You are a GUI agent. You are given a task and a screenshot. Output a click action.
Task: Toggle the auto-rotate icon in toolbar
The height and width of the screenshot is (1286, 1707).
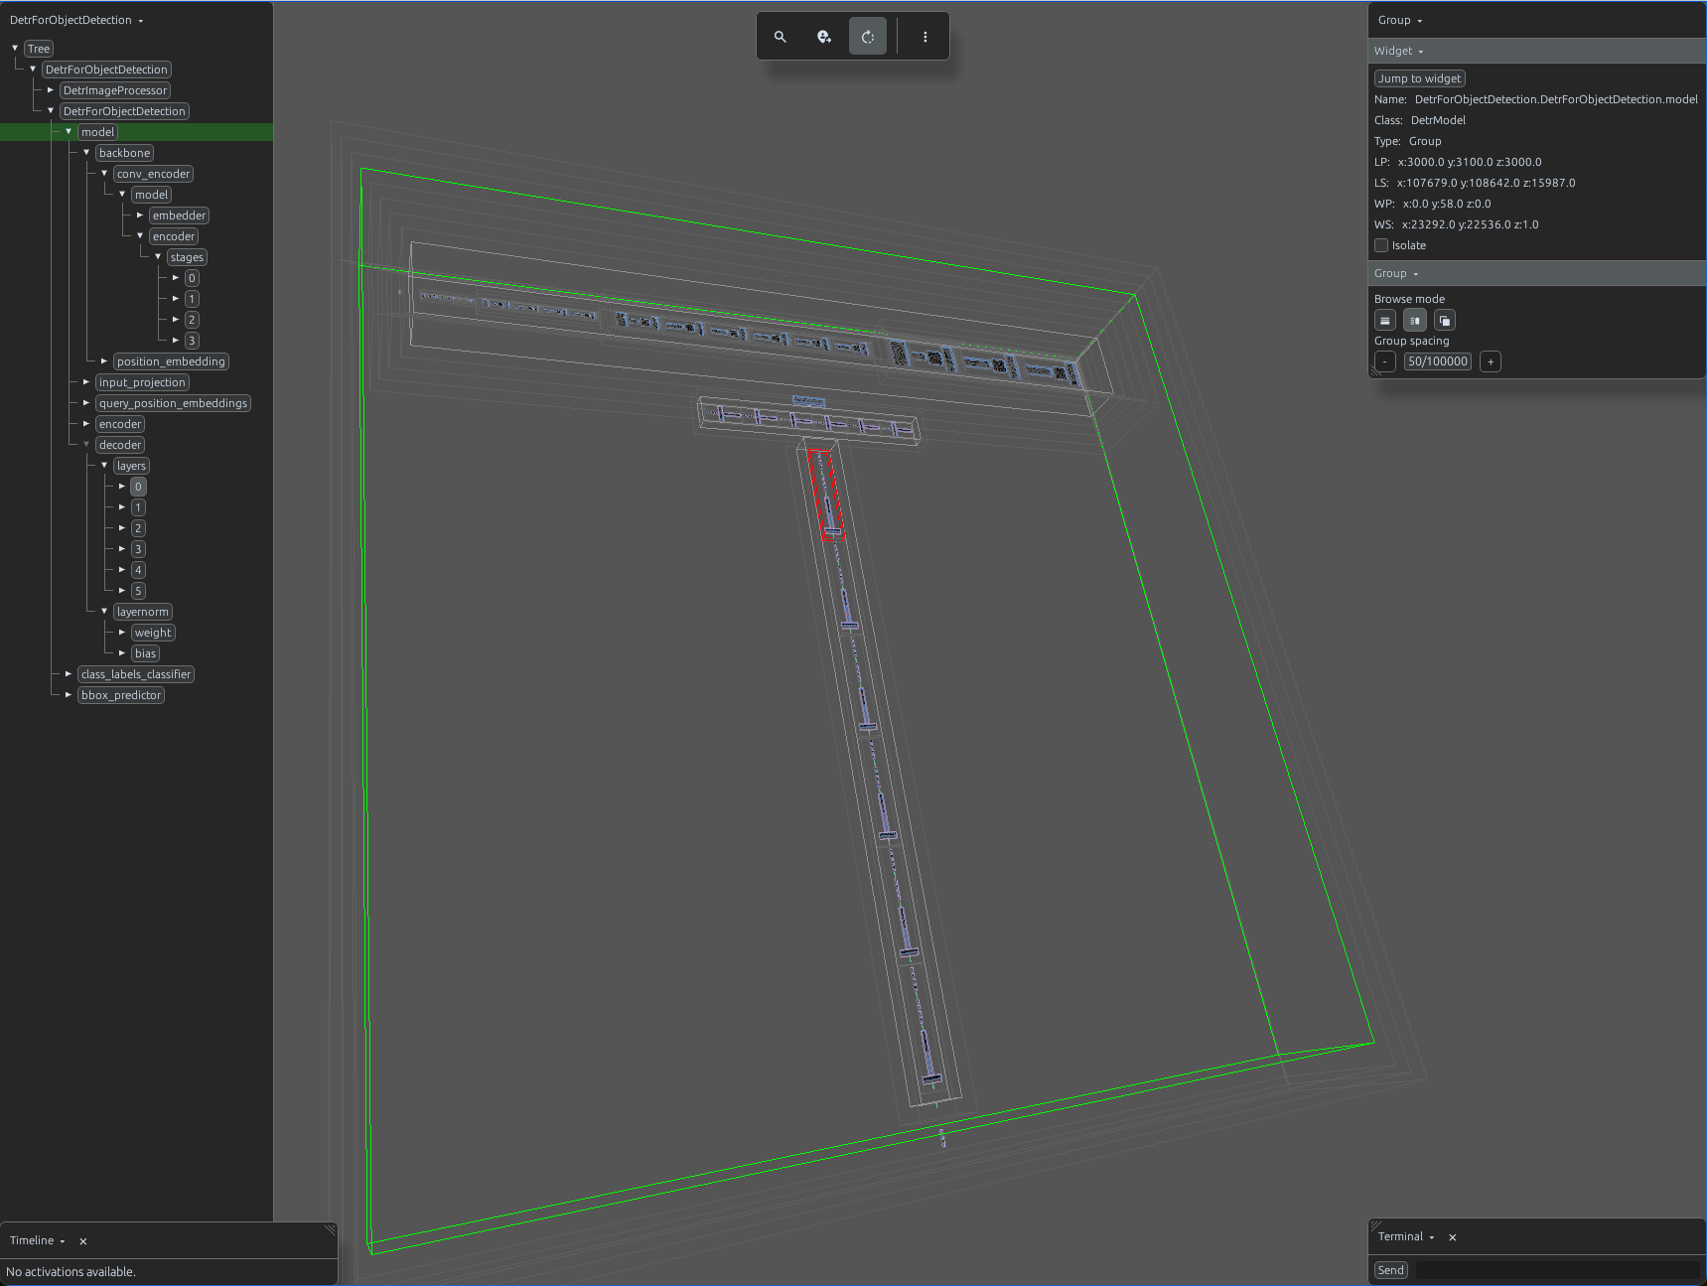(868, 37)
